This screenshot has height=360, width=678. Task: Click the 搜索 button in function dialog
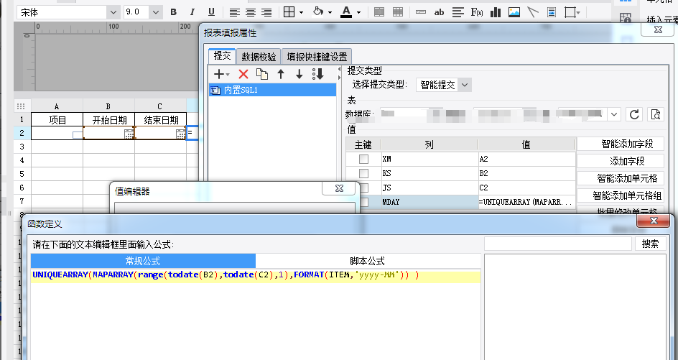(650, 244)
